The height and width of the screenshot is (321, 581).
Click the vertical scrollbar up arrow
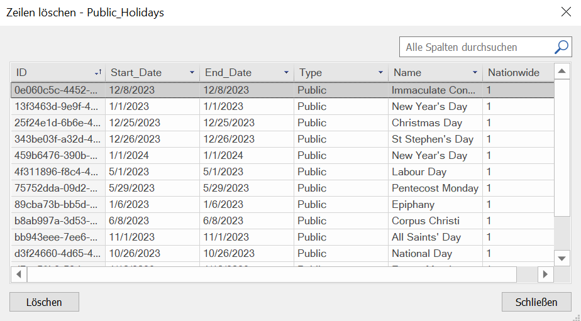pyautogui.click(x=562, y=71)
